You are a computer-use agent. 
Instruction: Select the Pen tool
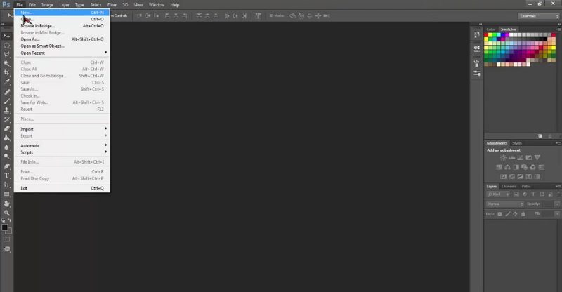click(6, 166)
